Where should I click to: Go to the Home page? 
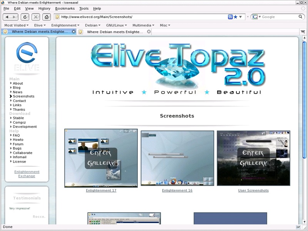(47, 17)
